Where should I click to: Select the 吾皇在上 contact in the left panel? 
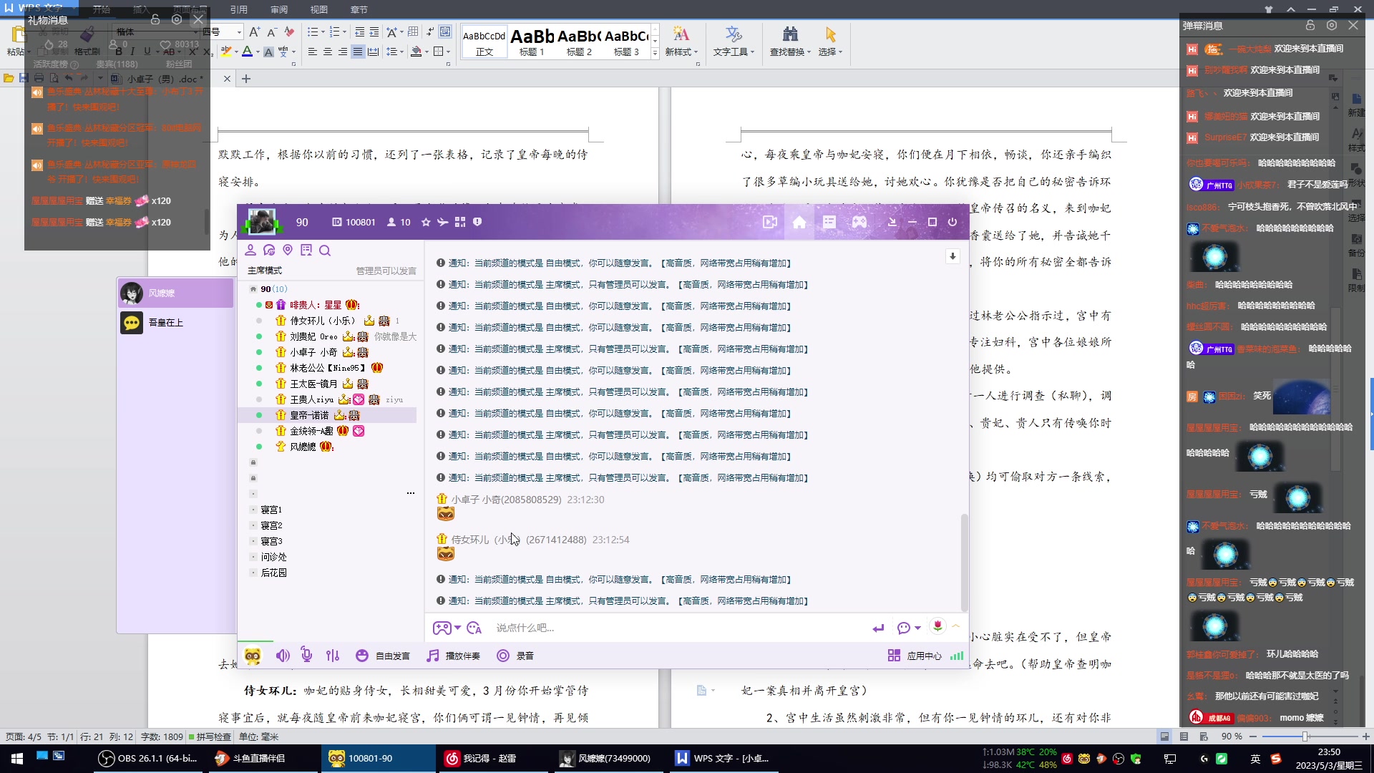[x=176, y=323]
